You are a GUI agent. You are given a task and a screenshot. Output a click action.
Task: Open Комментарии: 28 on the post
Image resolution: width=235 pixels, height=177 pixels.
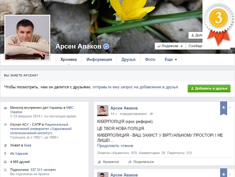click(x=152, y=153)
